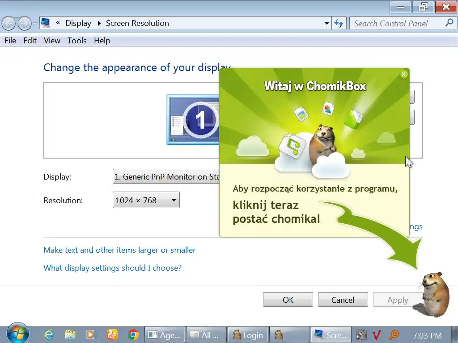Open the recent pages dropdown beside Forward
Viewport: 458px width, 343px height.
pyautogui.click(x=35, y=23)
